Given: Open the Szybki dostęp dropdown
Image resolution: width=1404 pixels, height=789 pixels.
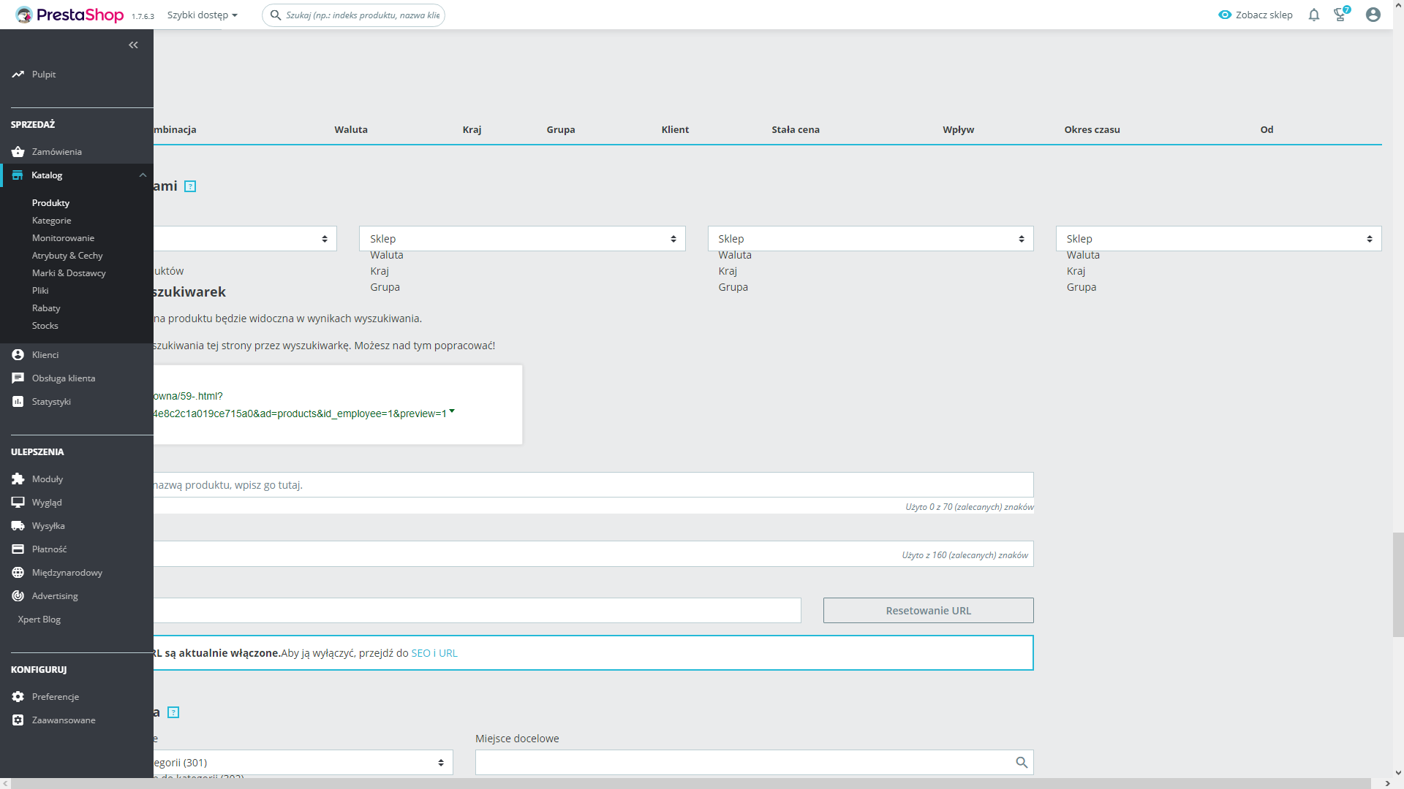Looking at the screenshot, I should click(x=202, y=15).
